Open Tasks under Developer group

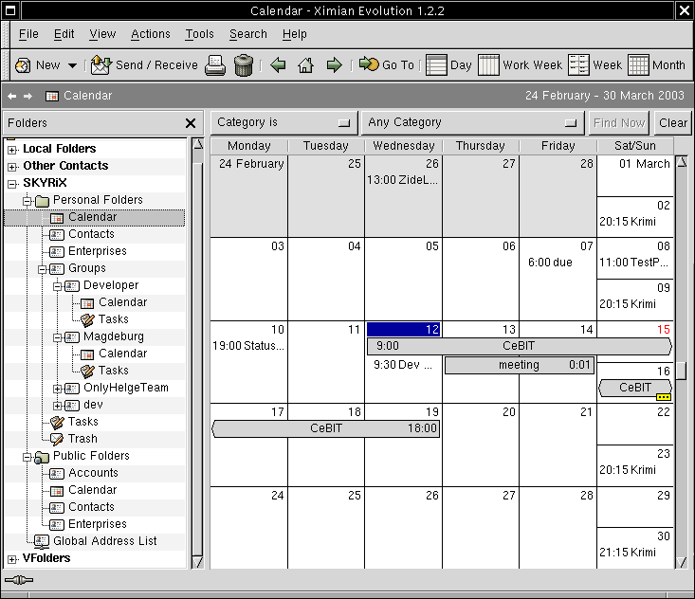tap(114, 319)
